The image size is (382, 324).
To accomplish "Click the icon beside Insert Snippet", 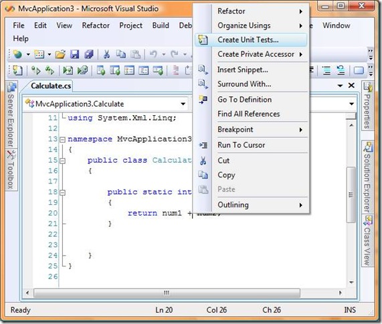I will (x=203, y=70).
